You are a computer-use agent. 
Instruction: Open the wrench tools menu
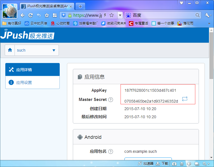[x=208, y=15]
